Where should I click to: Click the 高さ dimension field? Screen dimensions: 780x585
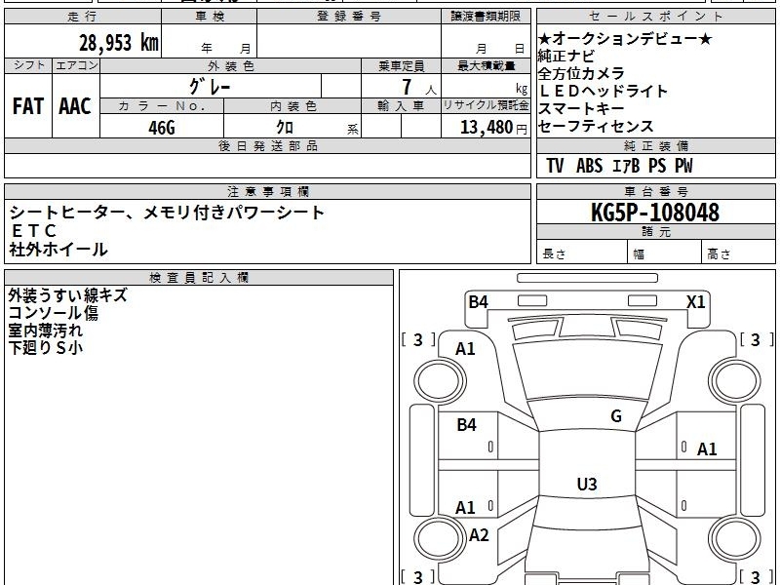(738, 252)
